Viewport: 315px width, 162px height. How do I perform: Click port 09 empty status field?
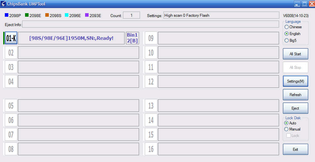[x=218, y=38]
